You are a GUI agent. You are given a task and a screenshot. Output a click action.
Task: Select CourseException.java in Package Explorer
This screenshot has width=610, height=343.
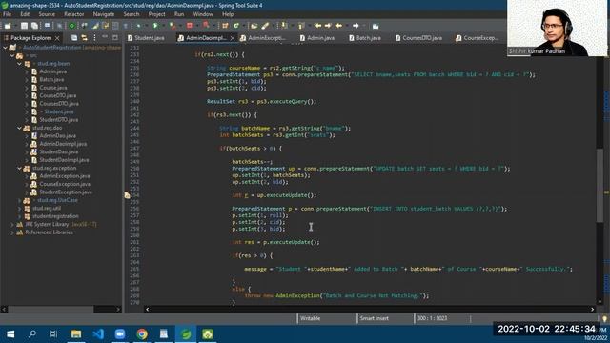[65, 184]
